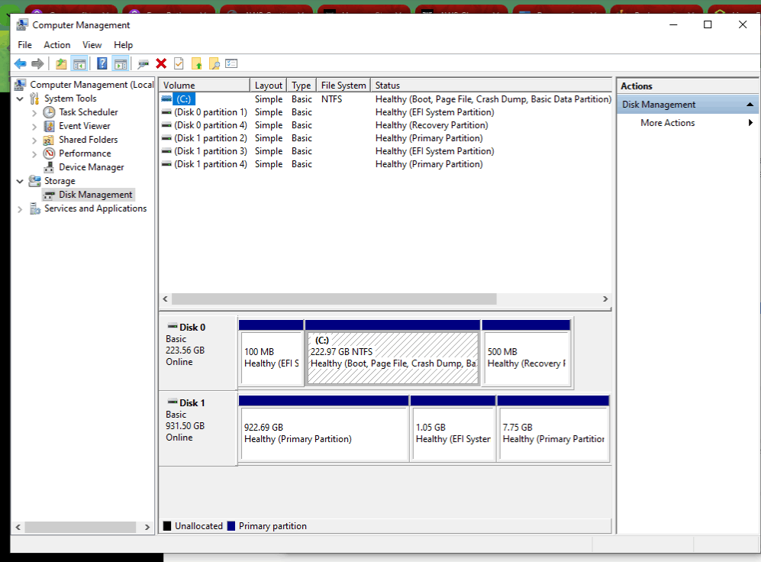Click the Forward arrow toolbar icon
The image size is (761, 562).
[x=37, y=63]
